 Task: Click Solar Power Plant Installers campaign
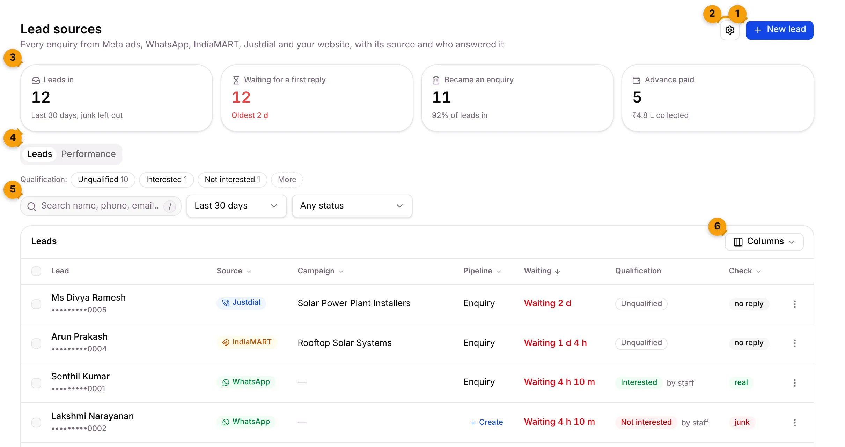(x=354, y=303)
